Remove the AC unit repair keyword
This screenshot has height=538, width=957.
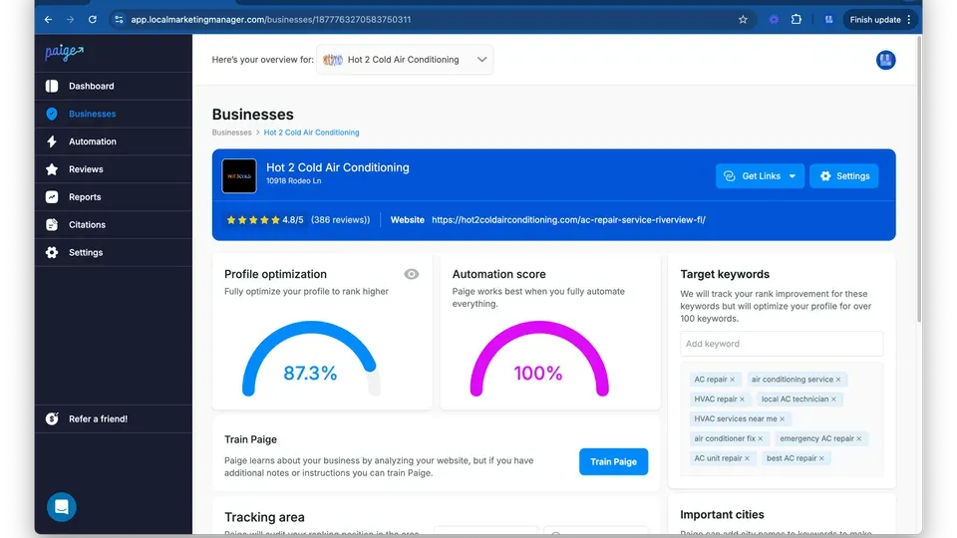coord(747,458)
